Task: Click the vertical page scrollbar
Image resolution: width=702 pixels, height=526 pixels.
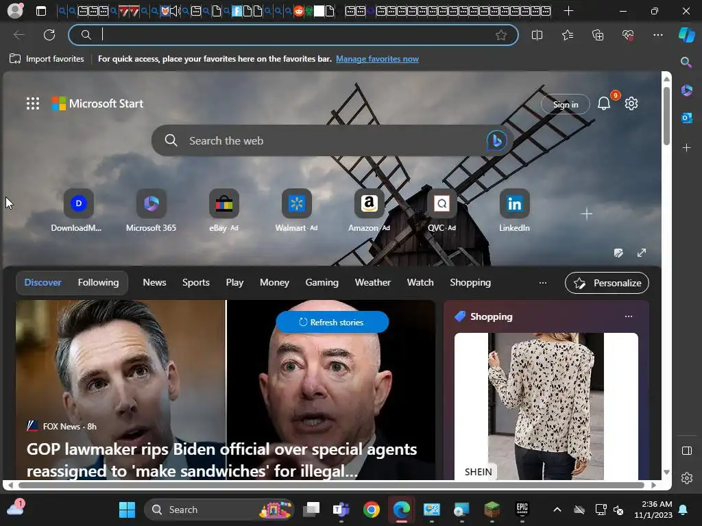Action: (666, 116)
